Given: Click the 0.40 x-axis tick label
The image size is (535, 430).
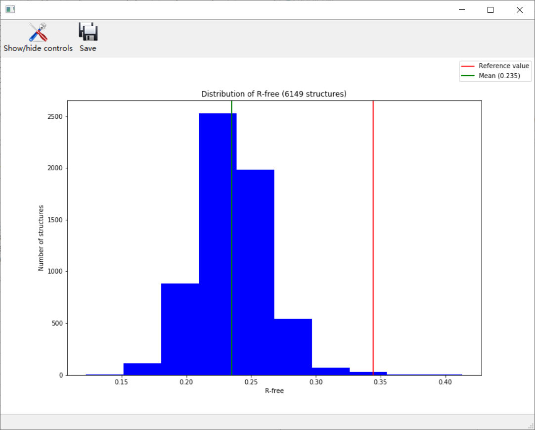Looking at the screenshot, I should (445, 382).
